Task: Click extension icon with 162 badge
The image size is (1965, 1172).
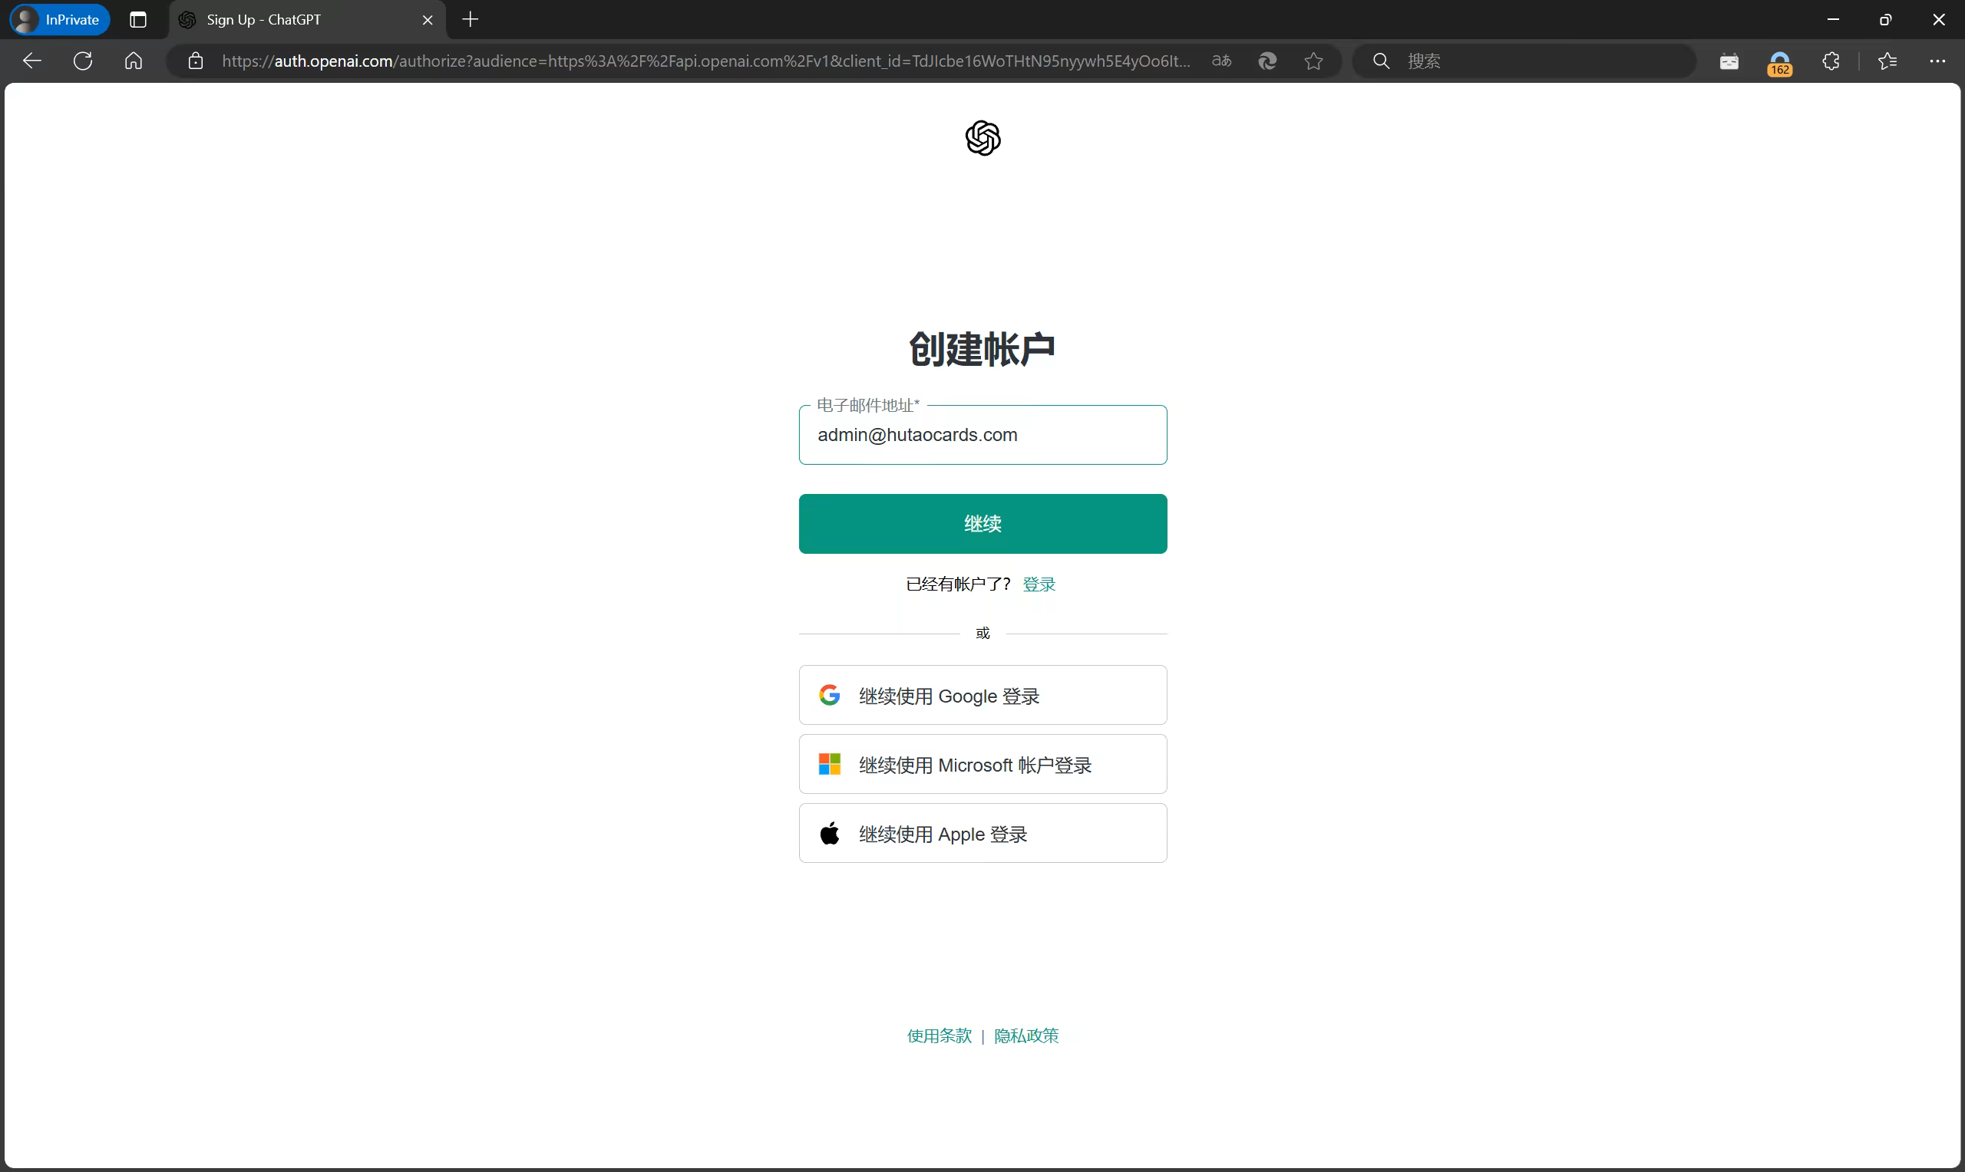Action: click(1779, 62)
